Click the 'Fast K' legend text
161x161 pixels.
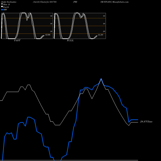click(x=6, y=7)
